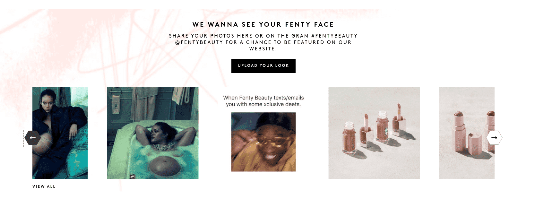
Task: Click the 'We Wanna See Your Fenty Face' heading
Action: 263,24
